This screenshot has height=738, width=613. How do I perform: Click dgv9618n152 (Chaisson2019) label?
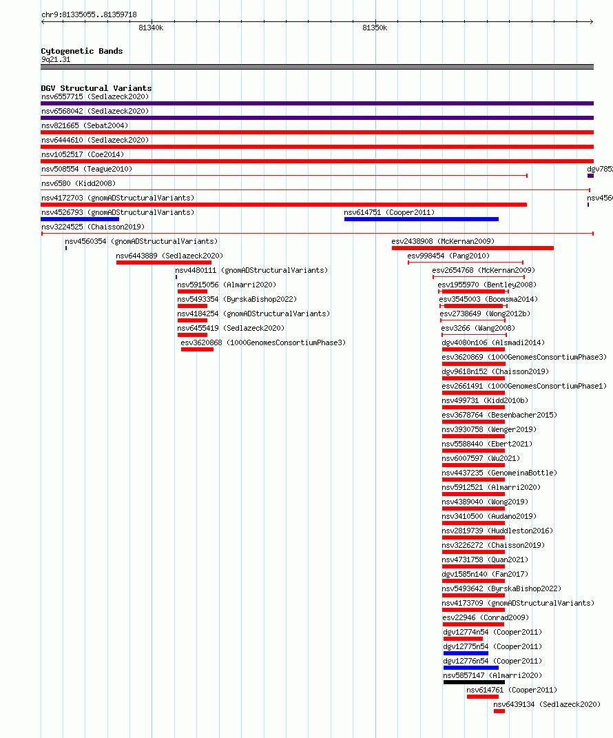tap(495, 372)
